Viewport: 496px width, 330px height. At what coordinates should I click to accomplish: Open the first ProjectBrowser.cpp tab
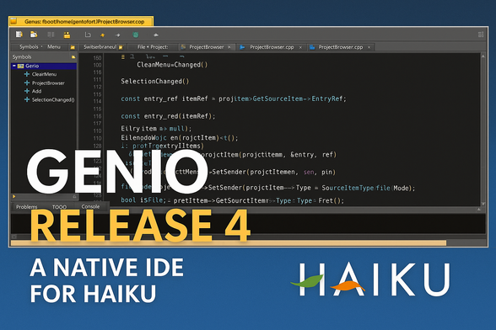point(272,47)
